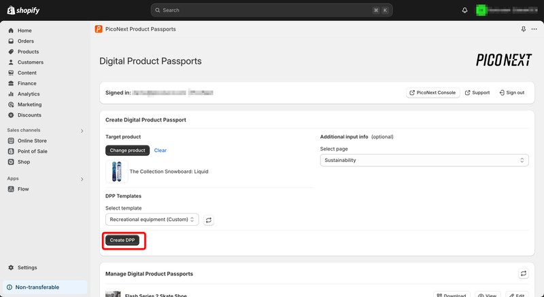
Task: Click the PicoNext app icon in header
Action: pos(99,29)
